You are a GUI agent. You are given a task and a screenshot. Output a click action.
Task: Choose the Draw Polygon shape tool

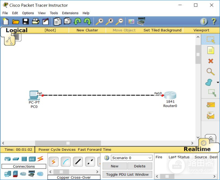coord(209,82)
